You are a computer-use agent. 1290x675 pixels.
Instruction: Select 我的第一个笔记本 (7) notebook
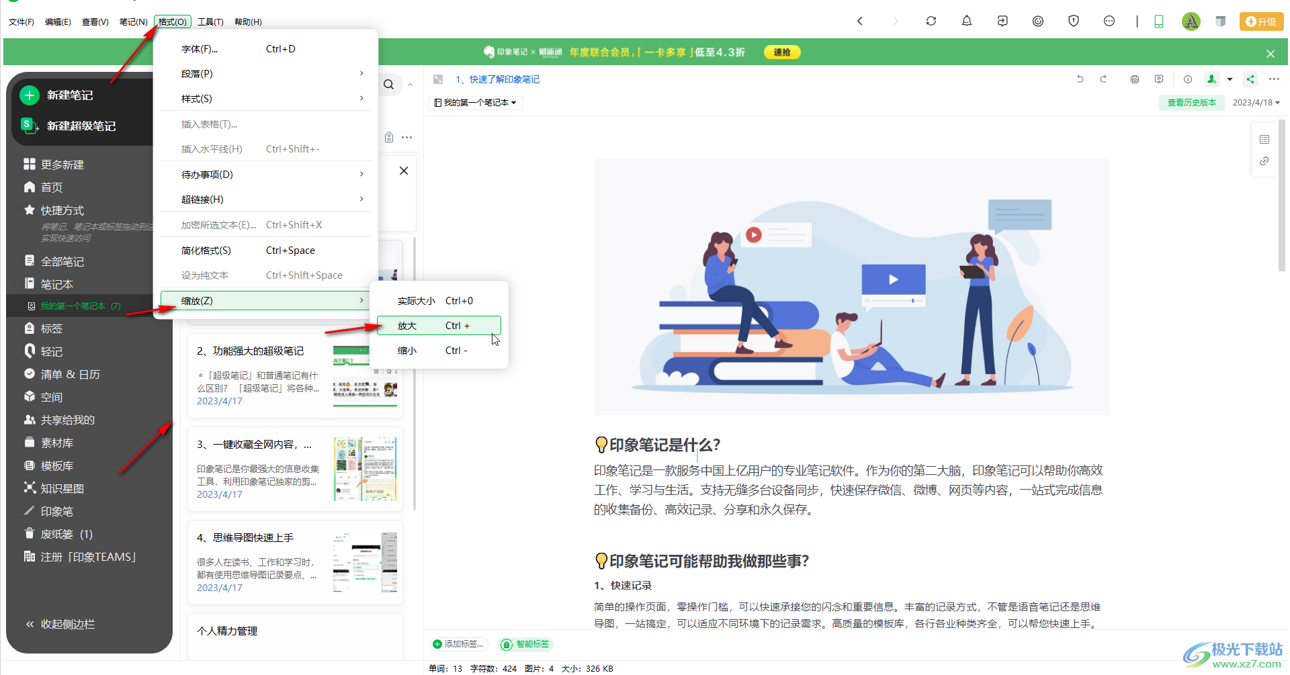tap(81, 306)
